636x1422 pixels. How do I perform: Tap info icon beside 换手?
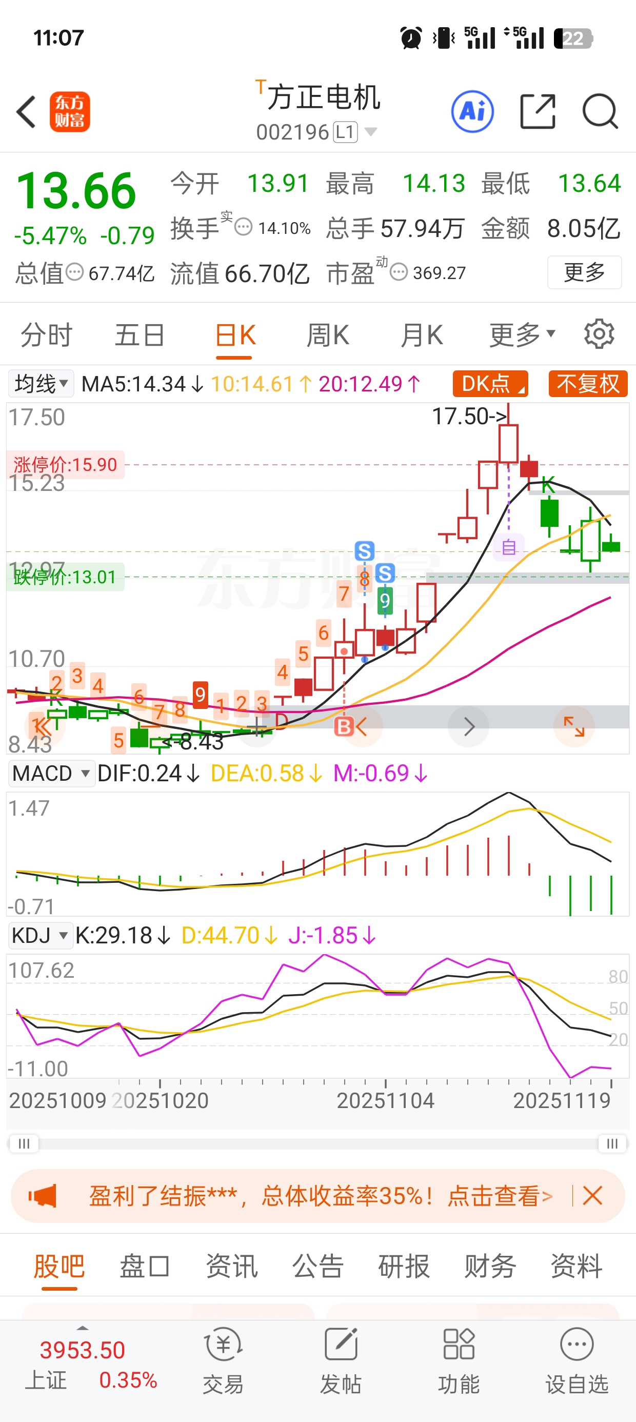[244, 227]
